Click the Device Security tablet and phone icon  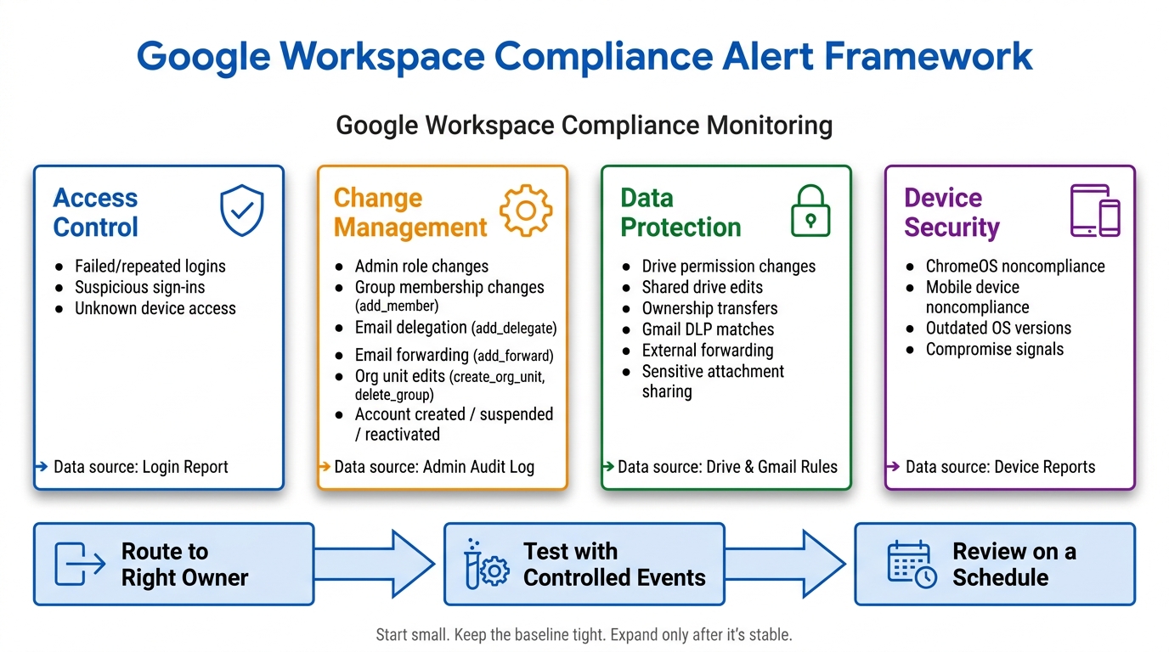click(x=1094, y=211)
